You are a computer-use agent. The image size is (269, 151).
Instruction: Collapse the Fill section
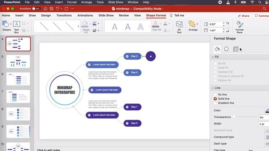213,57
